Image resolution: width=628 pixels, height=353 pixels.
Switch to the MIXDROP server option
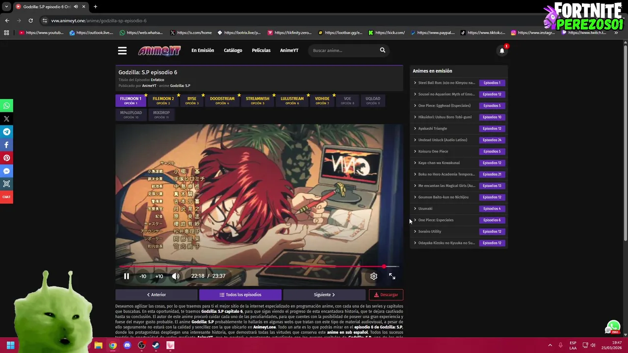point(161,115)
